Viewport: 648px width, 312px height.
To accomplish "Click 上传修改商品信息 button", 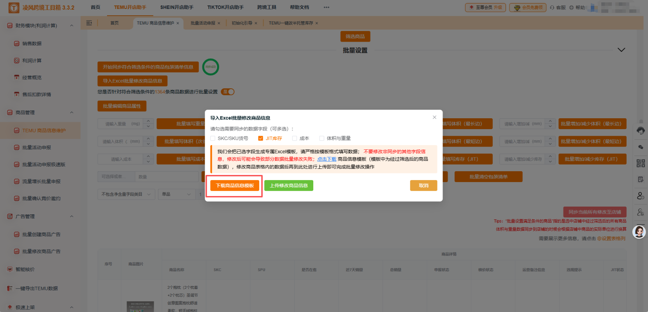I will pos(289,186).
